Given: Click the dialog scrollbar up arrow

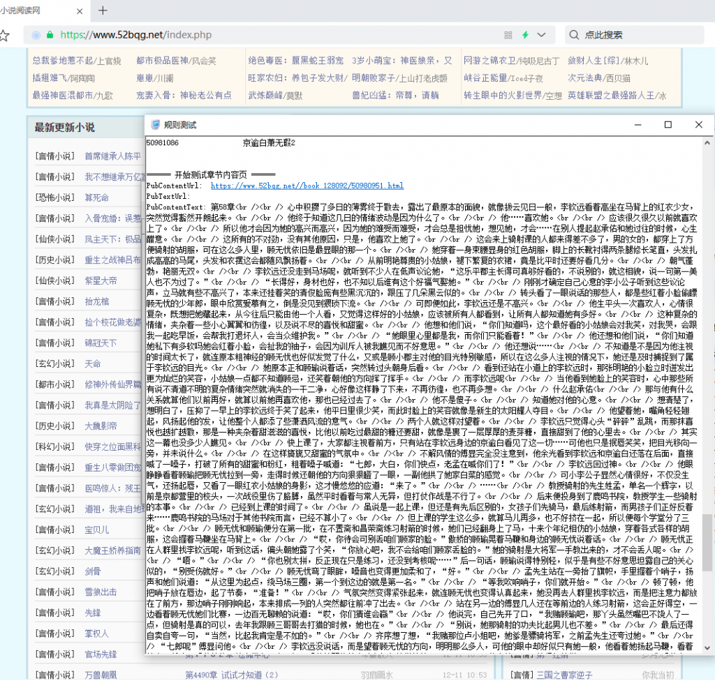Looking at the screenshot, I should 707,143.
